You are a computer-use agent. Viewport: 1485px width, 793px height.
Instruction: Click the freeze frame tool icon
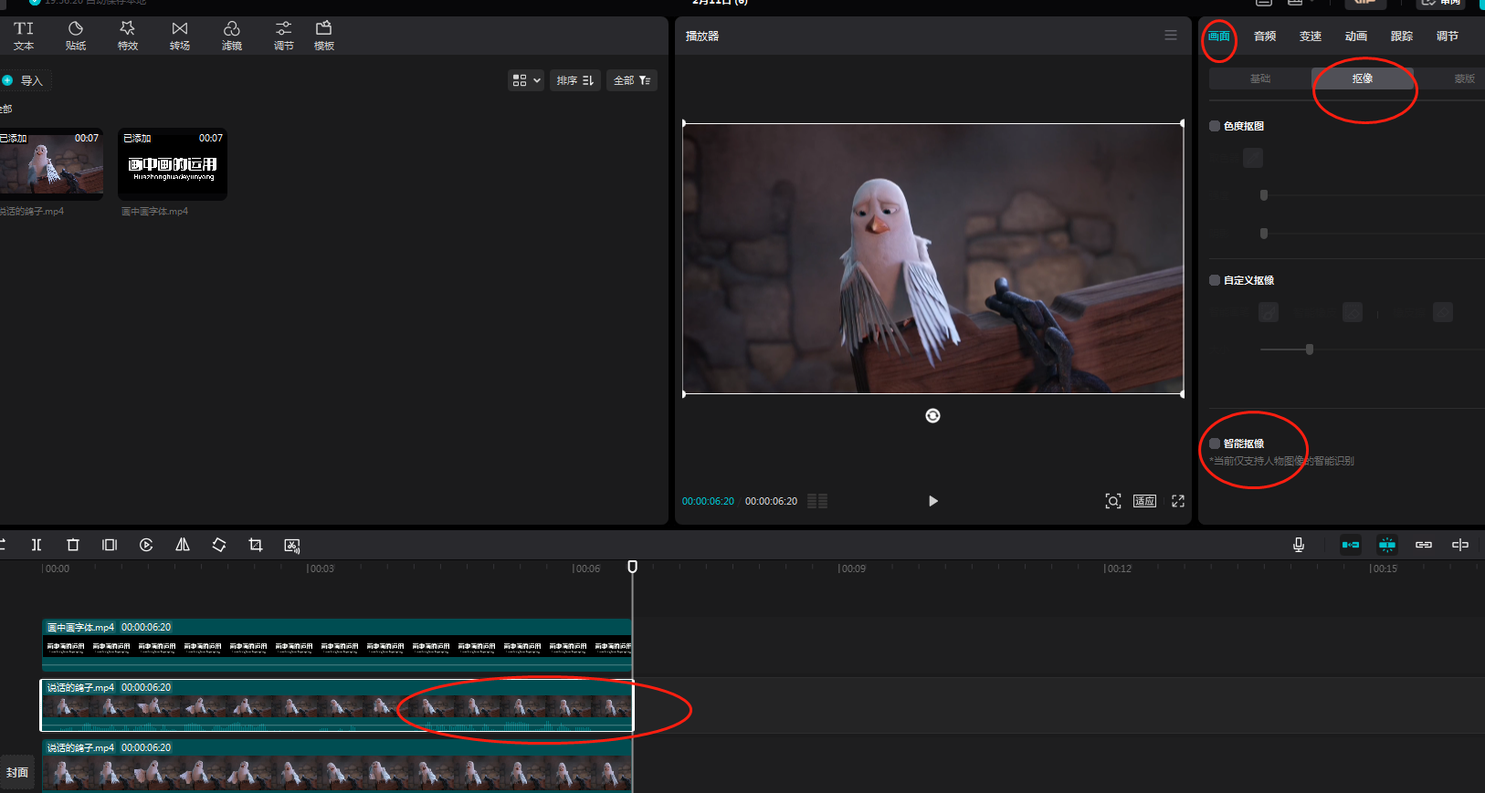[110, 545]
